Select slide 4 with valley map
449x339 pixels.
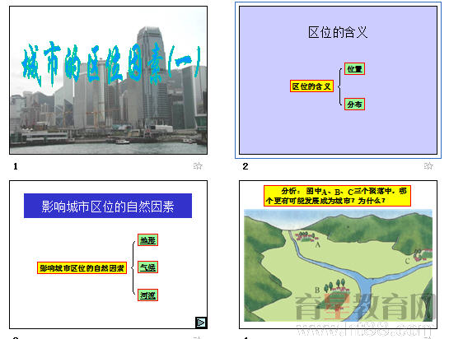point(338,254)
